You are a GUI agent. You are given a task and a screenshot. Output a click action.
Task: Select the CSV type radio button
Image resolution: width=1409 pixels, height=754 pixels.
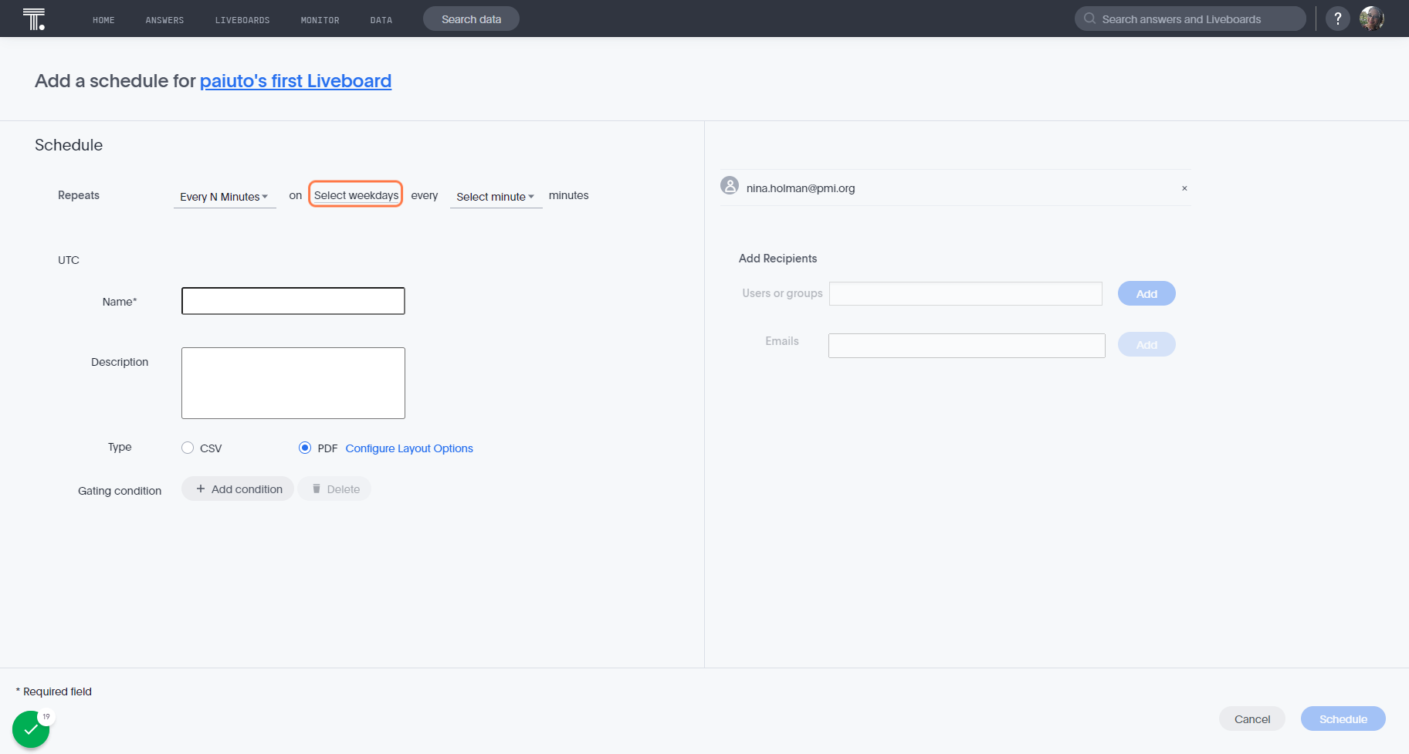point(188,448)
